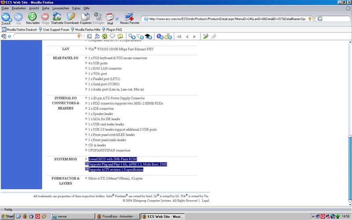Open the Extras menu
Image resolution: width=352 pixels, height=220 pixels.
pos(76,8)
